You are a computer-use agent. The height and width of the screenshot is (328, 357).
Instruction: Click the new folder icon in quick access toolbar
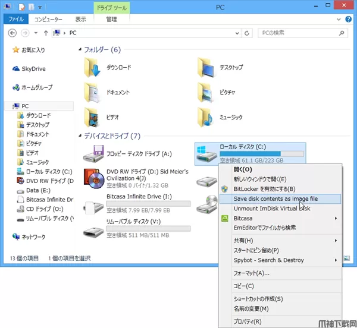point(31,7)
